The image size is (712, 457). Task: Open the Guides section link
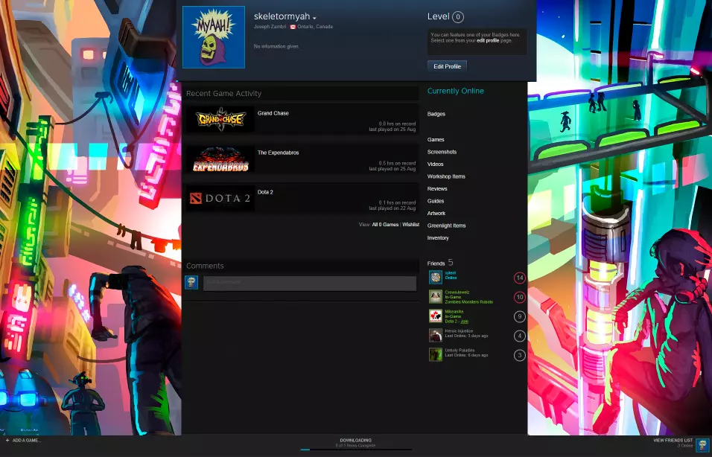(436, 201)
